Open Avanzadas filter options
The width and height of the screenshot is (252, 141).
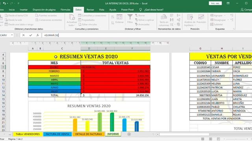click(142, 24)
